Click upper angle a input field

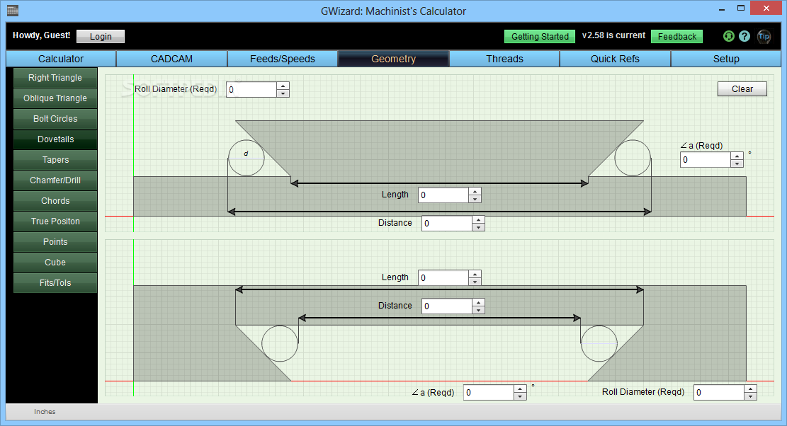point(706,160)
